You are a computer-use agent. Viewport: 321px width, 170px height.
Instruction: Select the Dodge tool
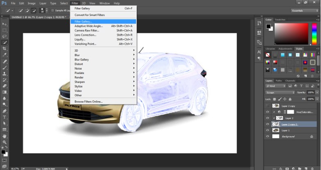(5, 104)
